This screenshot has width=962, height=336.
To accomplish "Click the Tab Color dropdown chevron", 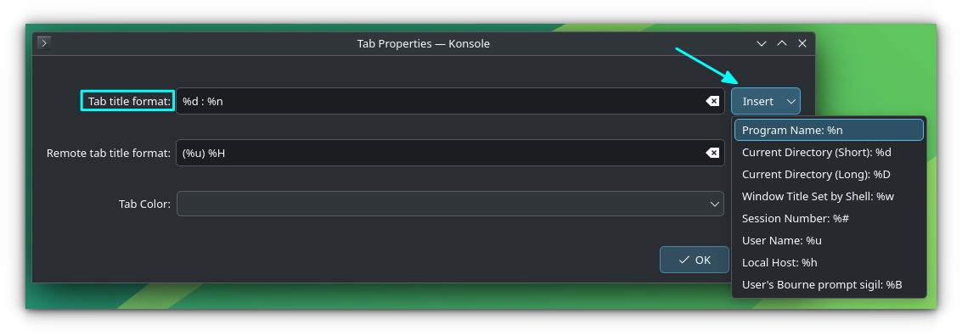I will pyautogui.click(x=715, y=204).
